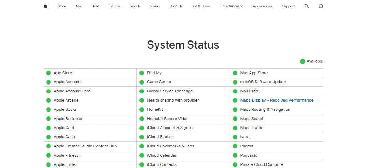Click the status dot beside Podcasts
Viewport: 366px width, 168px height.
pos(235,156)
